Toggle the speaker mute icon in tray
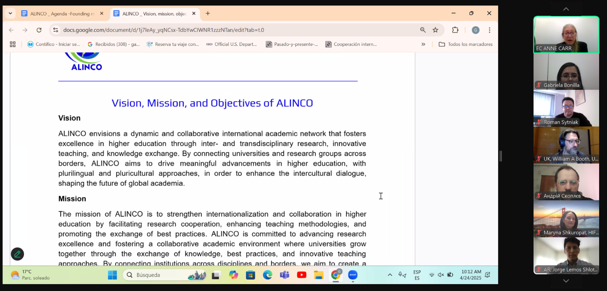The height and width of the screenshot is (291, 607). coord(441,275)
